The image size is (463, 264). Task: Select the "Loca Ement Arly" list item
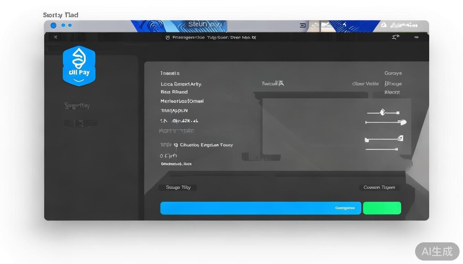click(181, 84)
